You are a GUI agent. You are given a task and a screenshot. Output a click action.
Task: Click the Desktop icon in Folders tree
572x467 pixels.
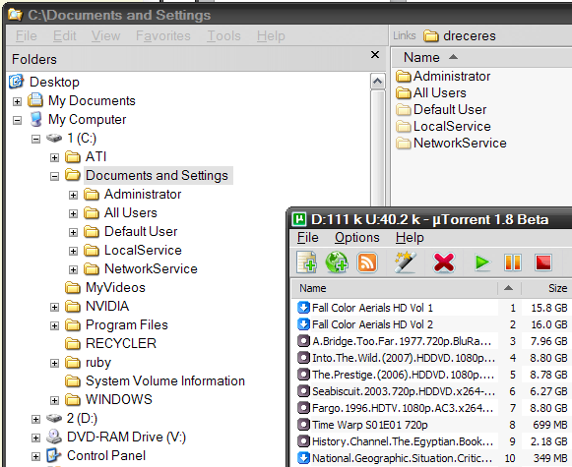tap(17, 82)
